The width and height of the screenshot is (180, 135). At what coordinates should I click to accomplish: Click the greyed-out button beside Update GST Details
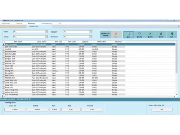coord(116,35)
